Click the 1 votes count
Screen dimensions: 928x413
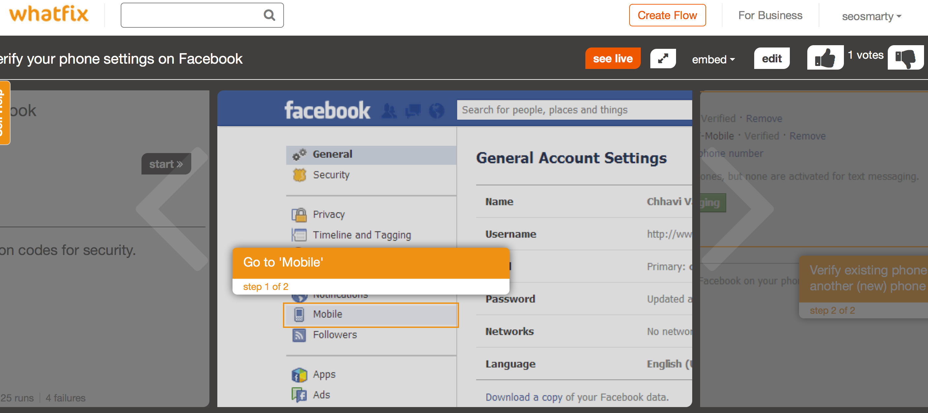pyautogui.click(x=865, y=55)
